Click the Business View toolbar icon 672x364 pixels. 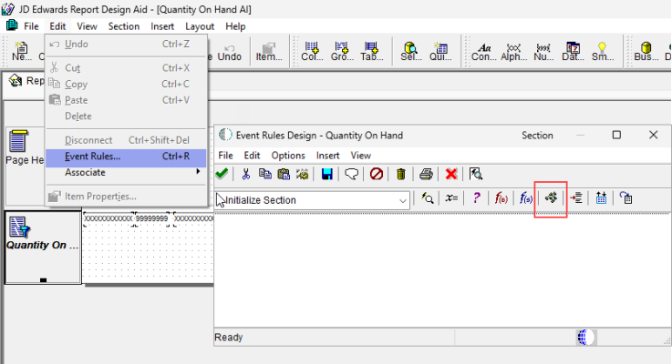click(646, 51)
